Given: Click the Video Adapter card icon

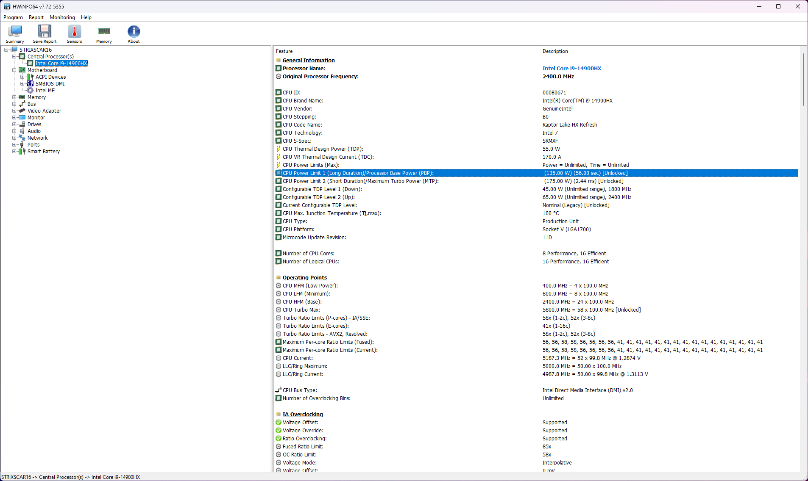Looking at the screenshot, I should [x=22, y=111].
